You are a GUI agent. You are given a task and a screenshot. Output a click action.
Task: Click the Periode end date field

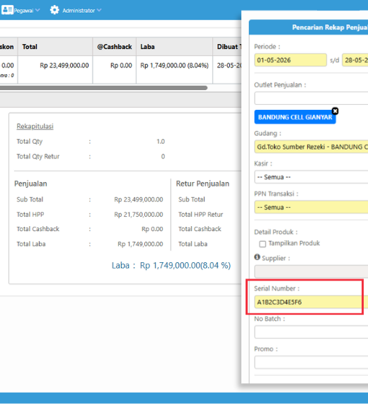(355, 60)
